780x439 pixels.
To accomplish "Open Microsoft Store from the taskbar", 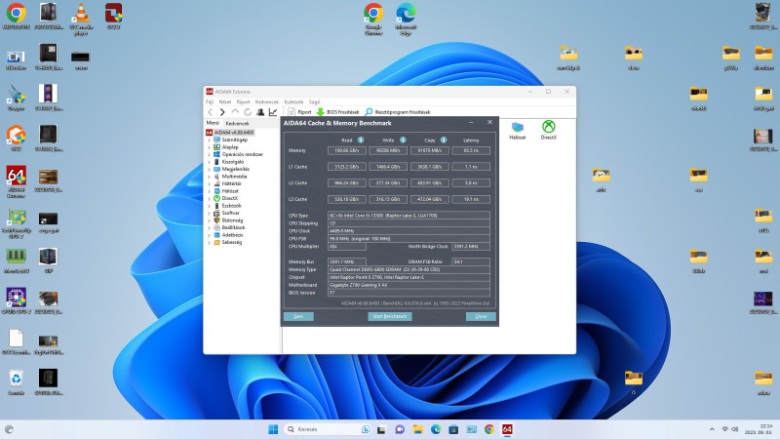I will [x=453, y=429].
